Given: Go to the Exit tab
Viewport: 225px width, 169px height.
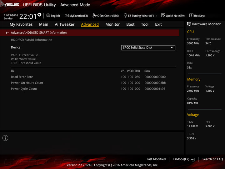Looking at the screenshot, I should 158,24.
